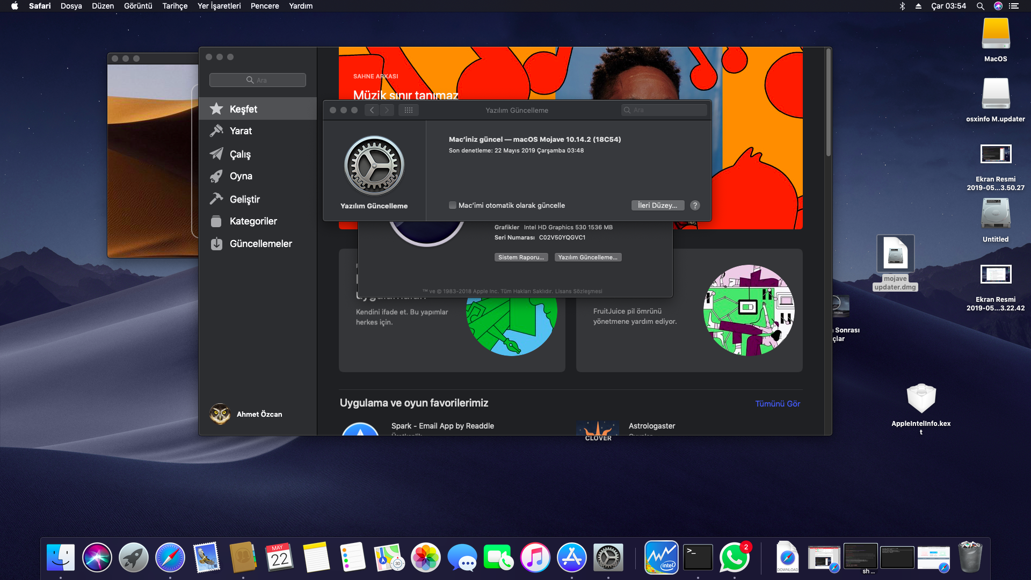Click the App Store window vertical scrollbar

(x=829, y=102)
